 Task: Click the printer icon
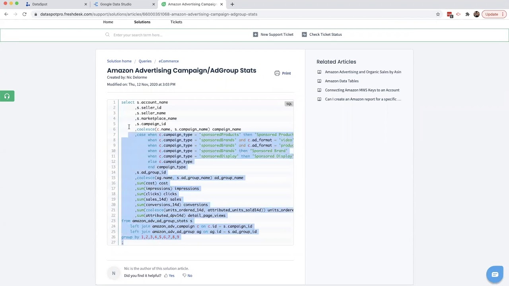[x=277, y=73]
